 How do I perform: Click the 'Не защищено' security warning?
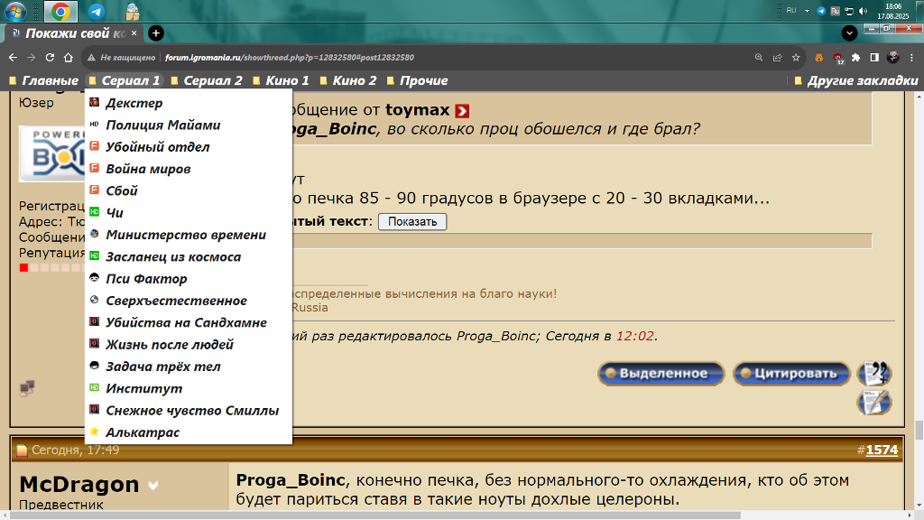click(x=122, y=57)
